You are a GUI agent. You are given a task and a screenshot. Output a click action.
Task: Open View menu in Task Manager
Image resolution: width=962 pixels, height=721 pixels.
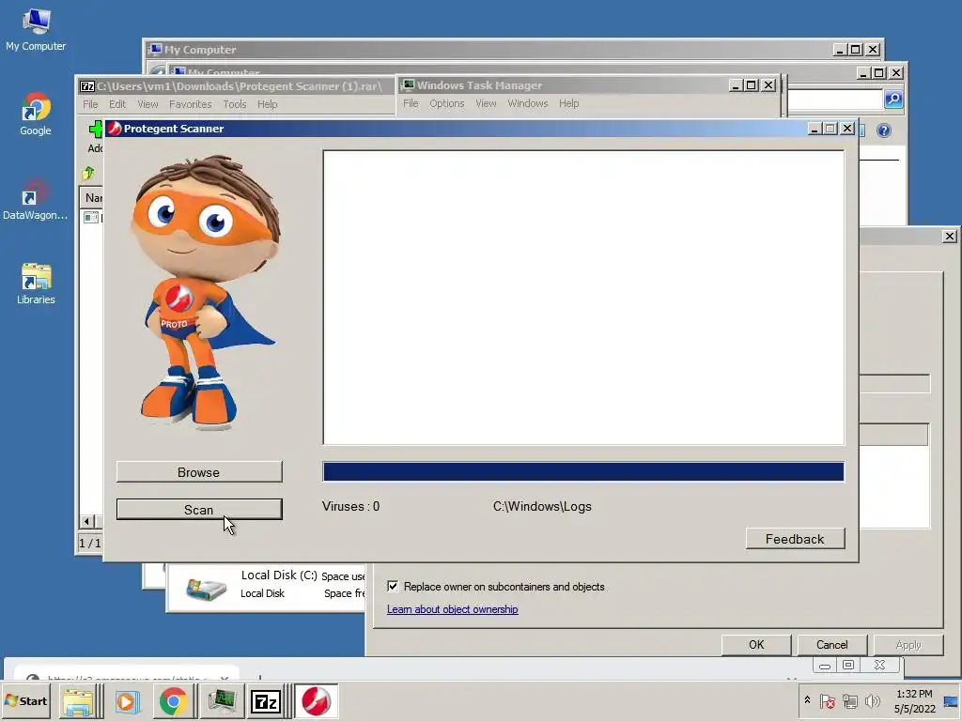486,103
